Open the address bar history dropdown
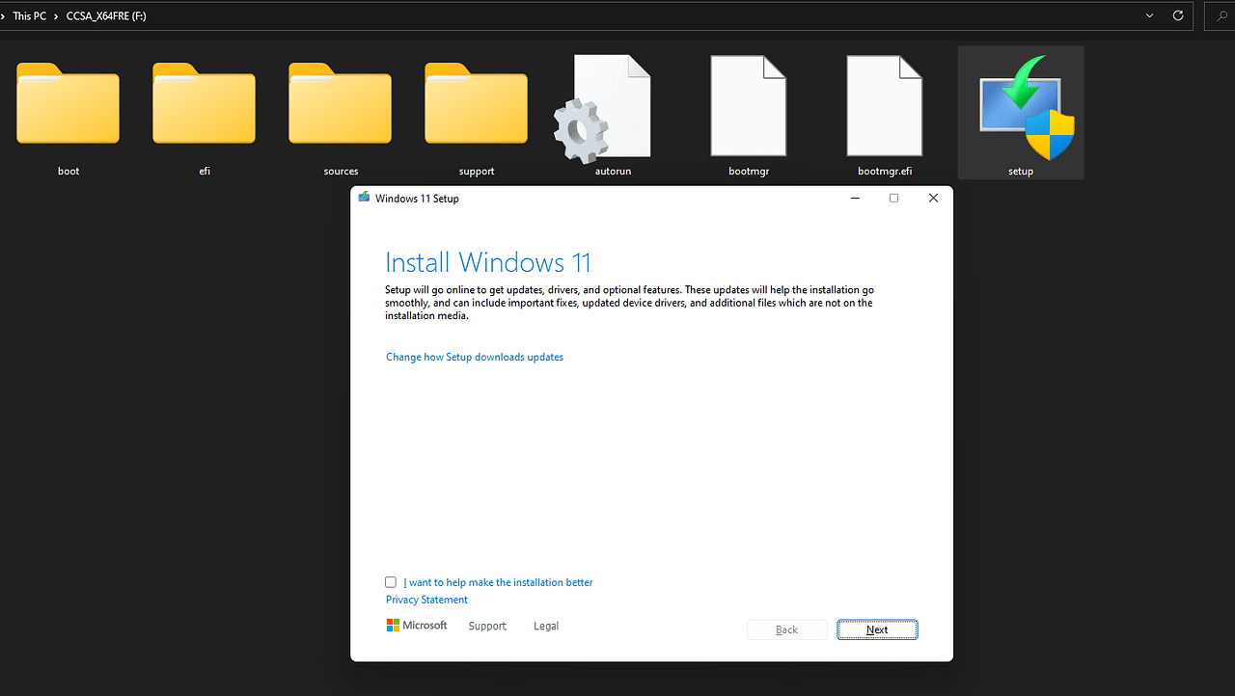1235x696 pixels. pyautogui.click(x=1149, y=16)
